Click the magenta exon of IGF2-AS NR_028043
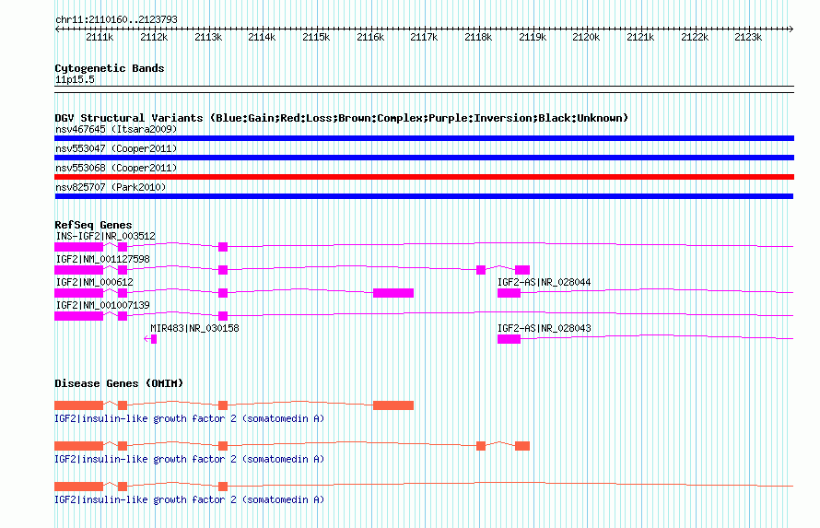 509,339
